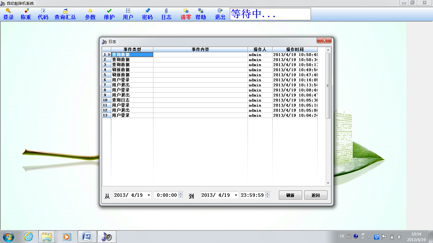This screenshot has width=433, height=243.
Task: Select the 维护 (maintenance) checkmark icon
Action: (109, 14)
